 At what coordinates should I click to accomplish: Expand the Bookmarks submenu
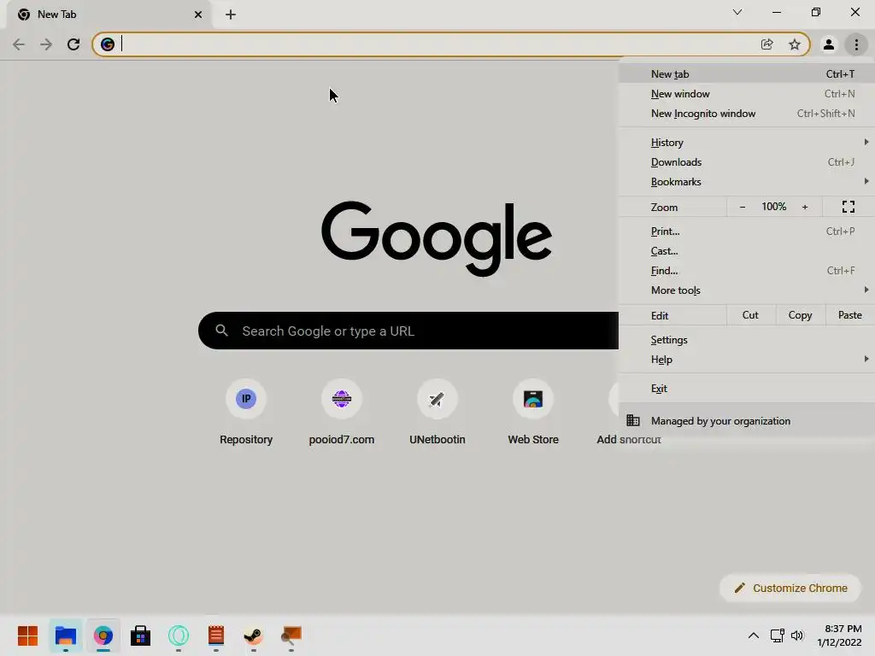(747, 182)
